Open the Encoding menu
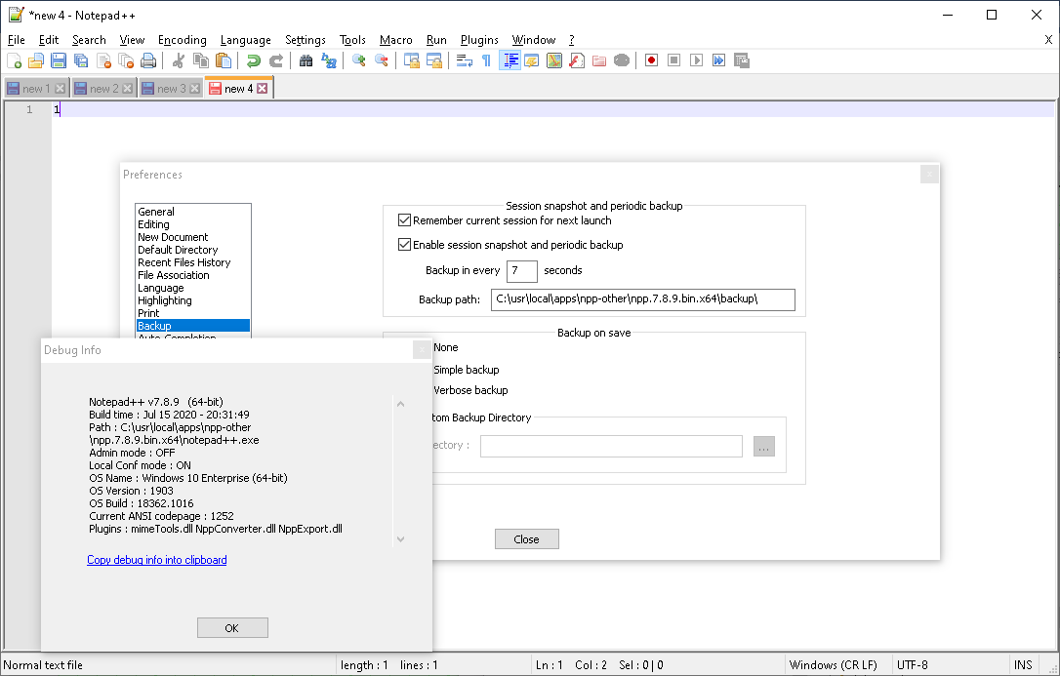Viewport: 1060px width, 676px height. coord(182,40)
